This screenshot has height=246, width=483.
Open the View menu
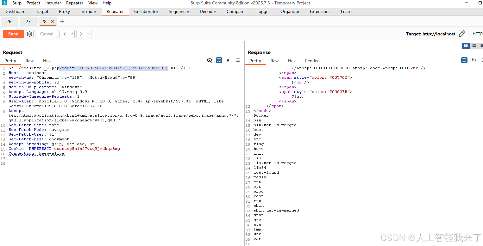(93, 3)
